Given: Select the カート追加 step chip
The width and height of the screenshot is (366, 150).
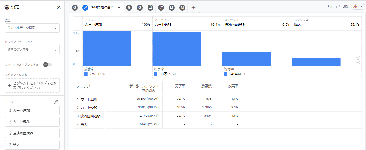Looking at the screenshot, I should [x=32, y=110].
